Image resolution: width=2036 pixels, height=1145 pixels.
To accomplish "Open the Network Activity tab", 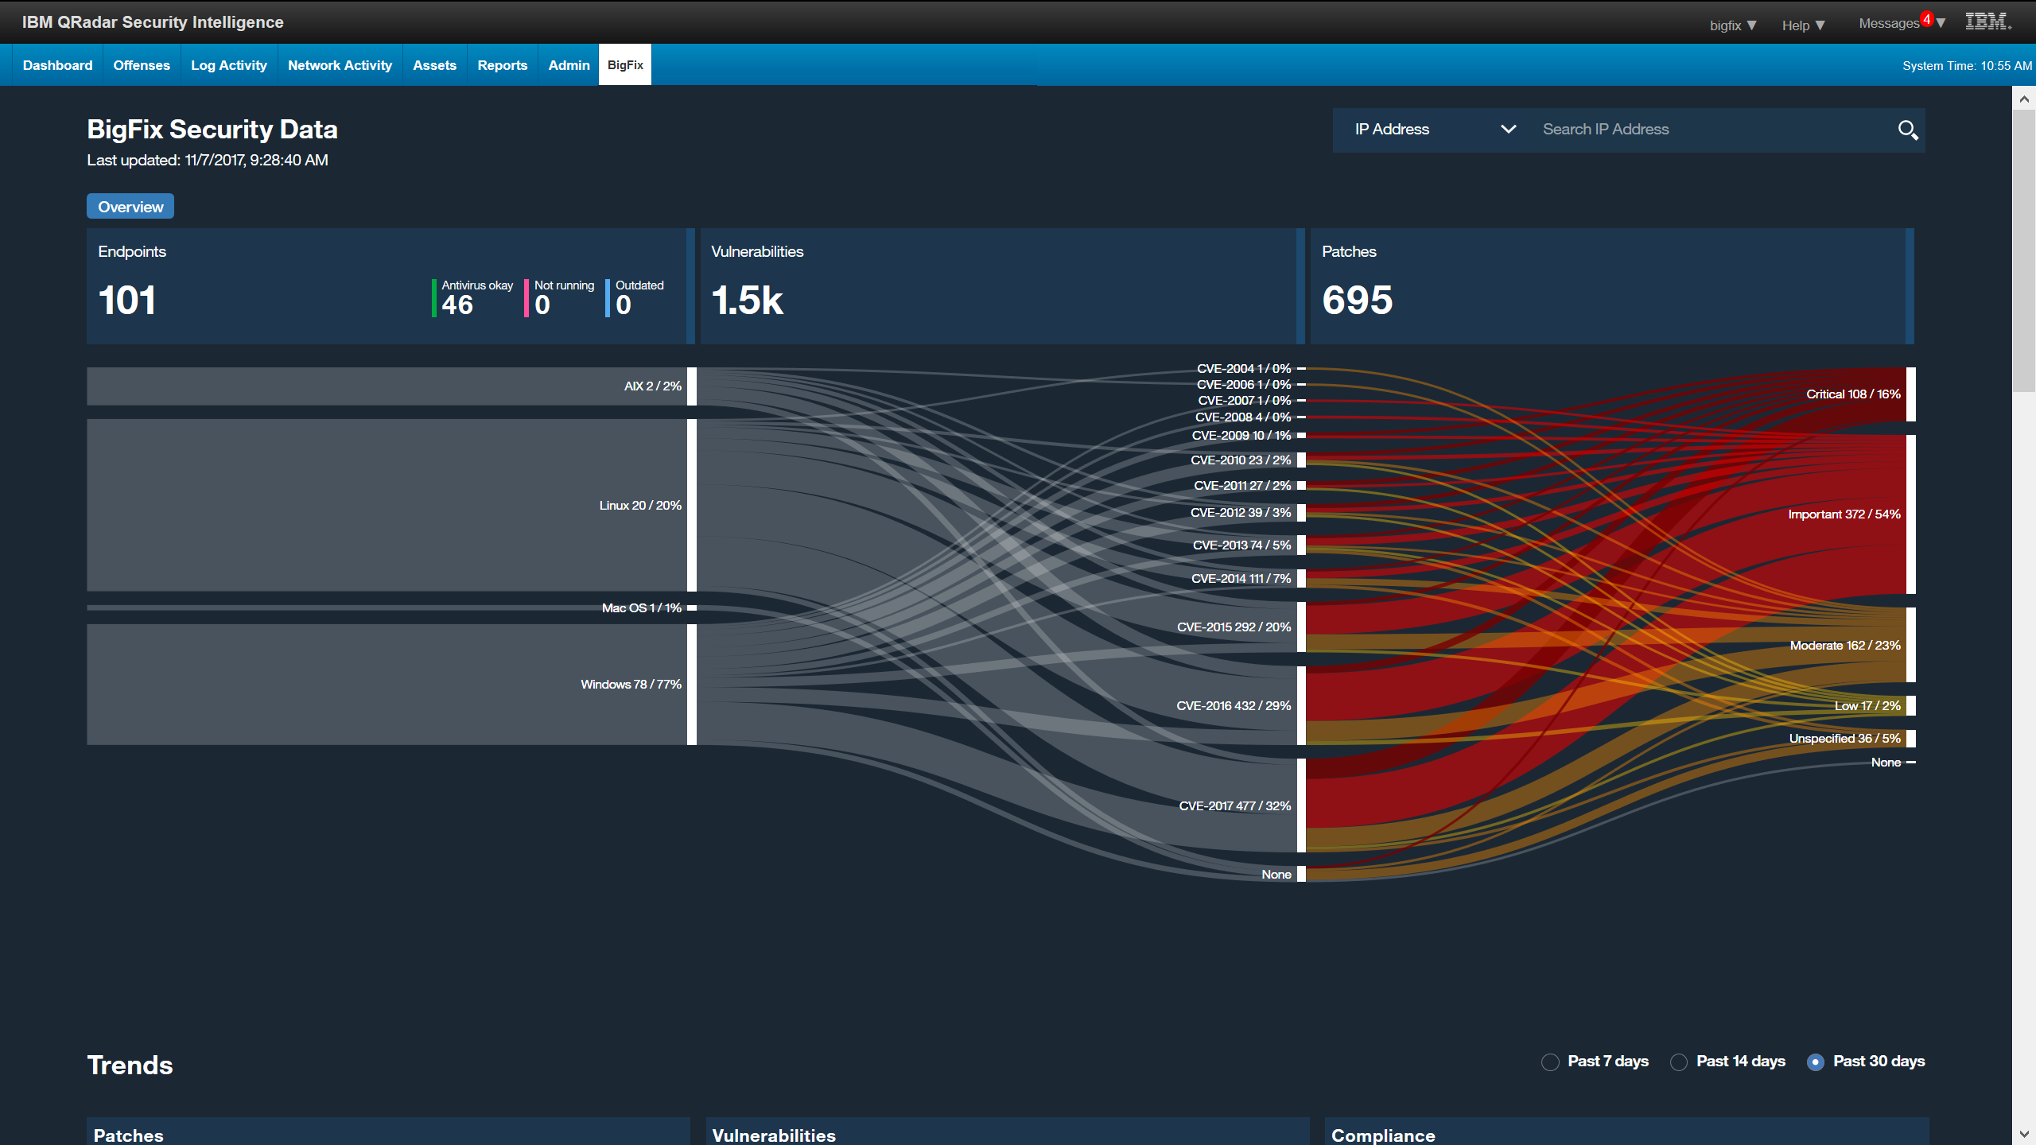I will tap(340, 64).
